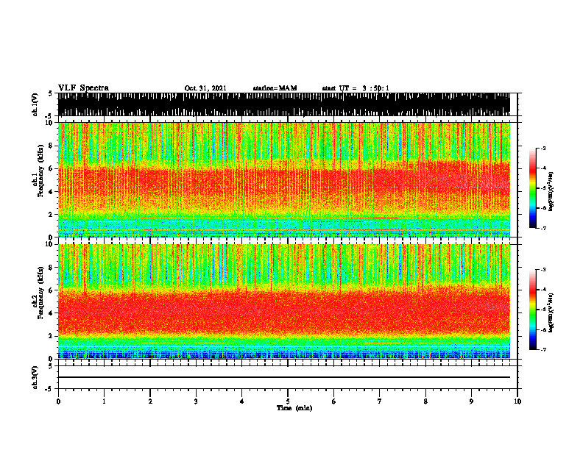Click the ch.2 spectrogram panel
The width and height of the screenshot is (583, 450).
click(x=284, y=301)
